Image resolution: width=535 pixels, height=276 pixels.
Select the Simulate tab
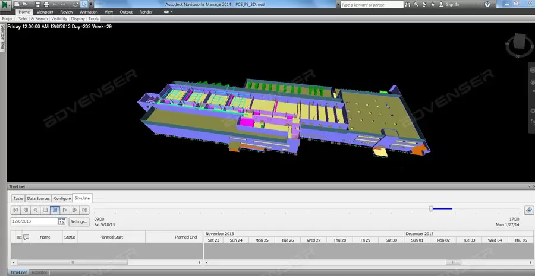[82, 198]
